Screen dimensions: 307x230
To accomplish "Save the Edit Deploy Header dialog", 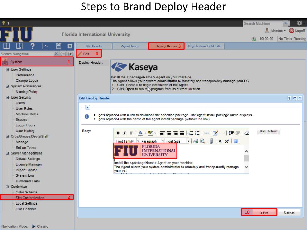I will tap(264, 212).
